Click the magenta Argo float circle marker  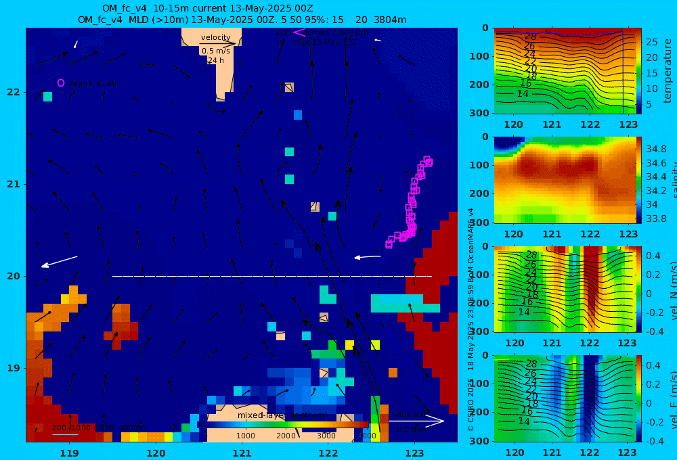click(61, 83)
